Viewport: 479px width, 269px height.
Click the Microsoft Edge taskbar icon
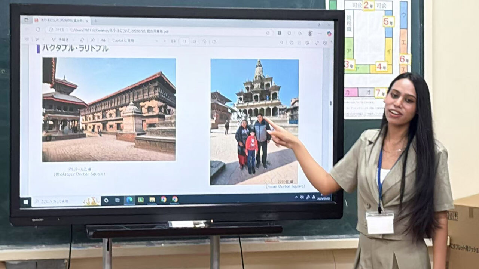point(129,200)
